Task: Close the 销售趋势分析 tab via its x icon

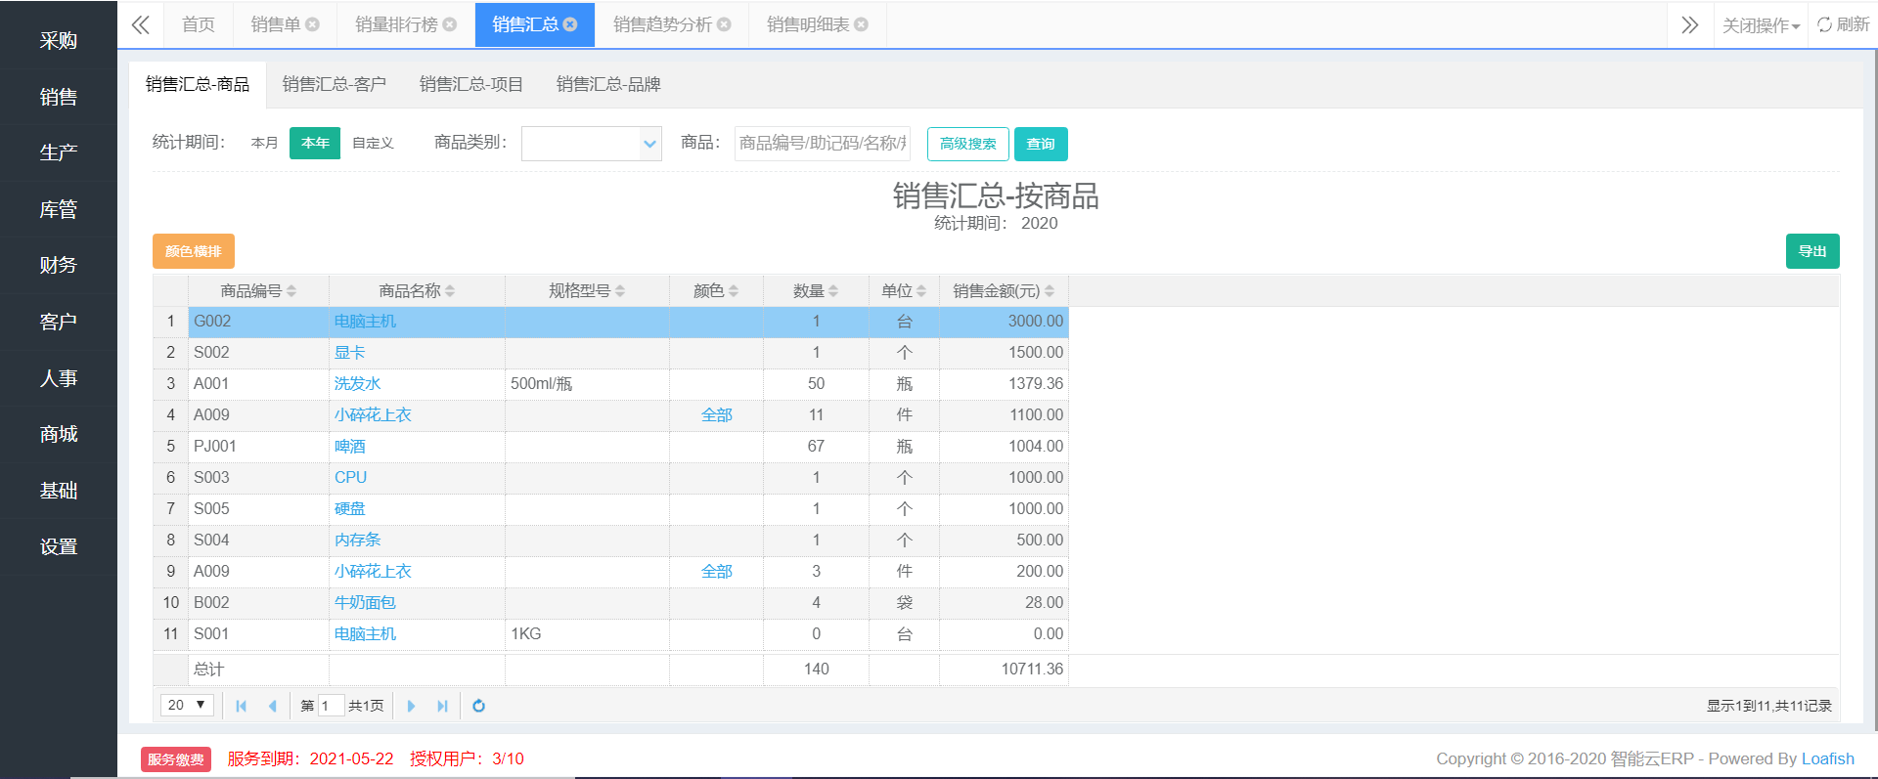Action: pos(725,24)
